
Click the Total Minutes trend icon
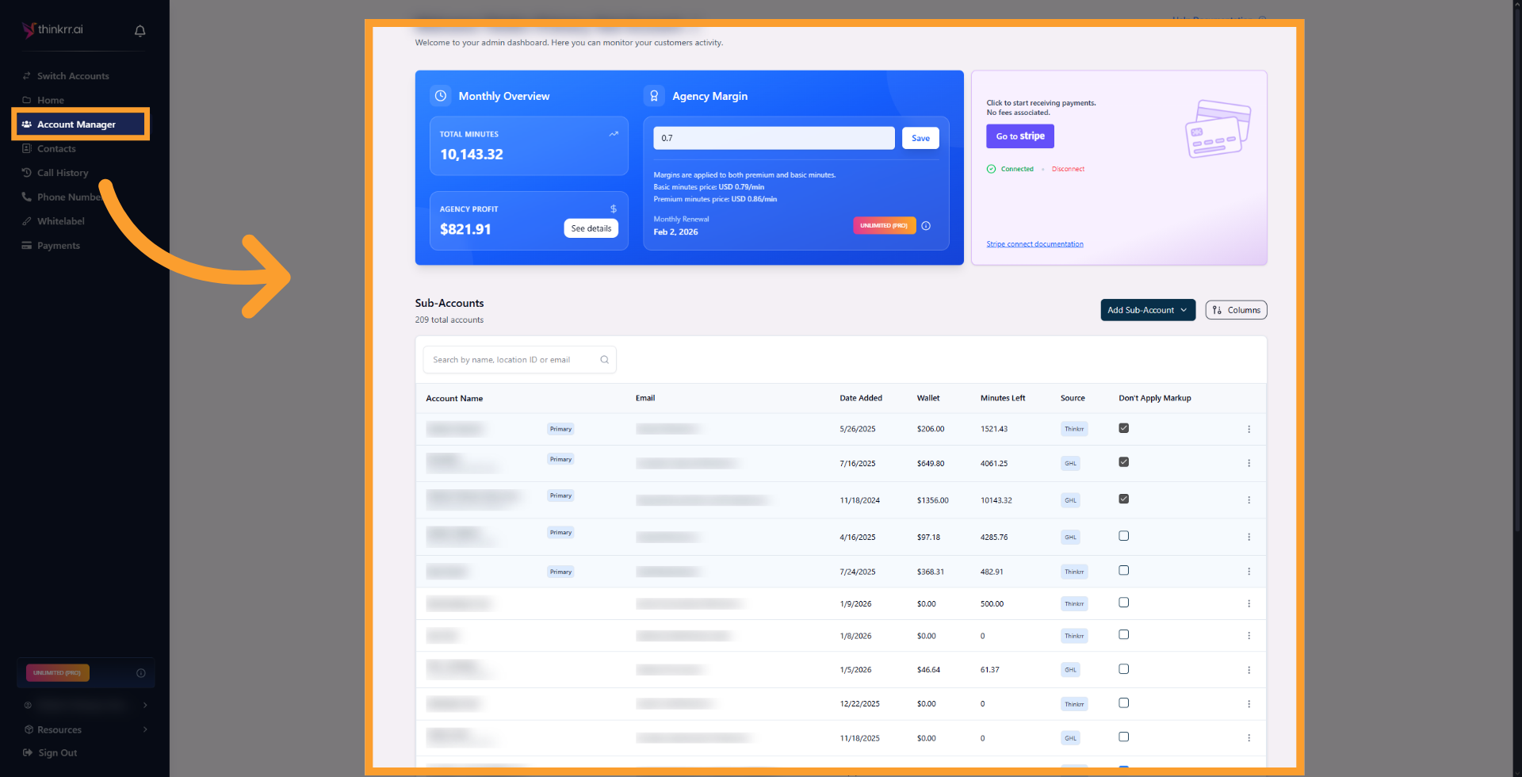pos(614,134)
